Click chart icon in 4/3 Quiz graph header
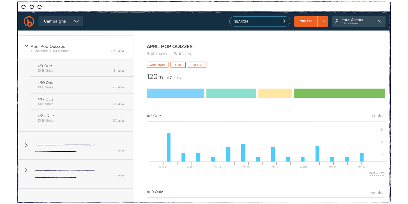Viewport: 408px width, 204px height. (380, 116)
